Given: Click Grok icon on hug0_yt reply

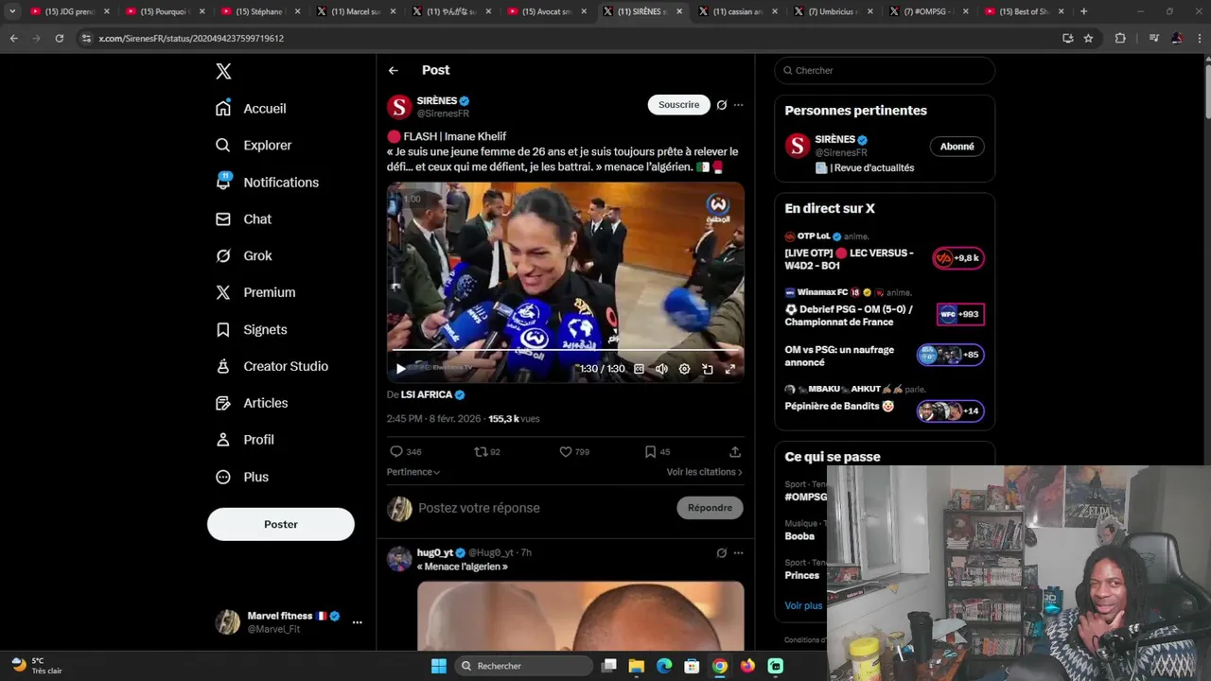Looking at the screenshot, I should tap(722, 552).
